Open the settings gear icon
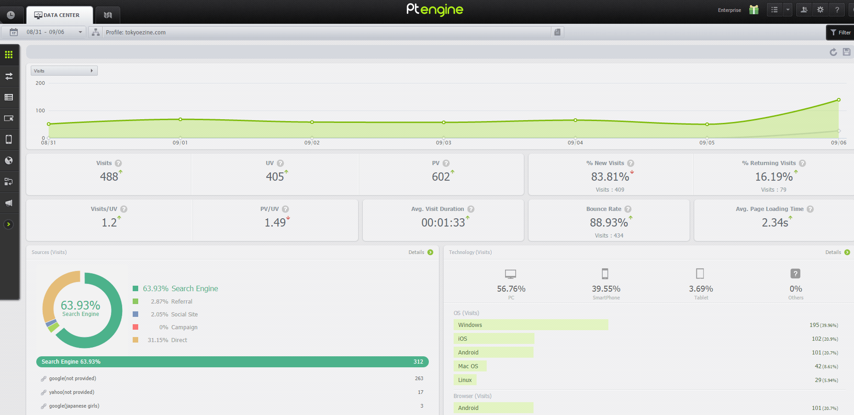Image resolution: width=854 pixels, height=415 pixels. click(x=820, y=10)
